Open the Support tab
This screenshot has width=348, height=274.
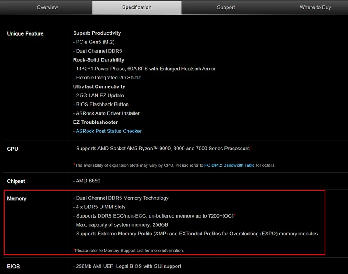[x=226, y=7]
